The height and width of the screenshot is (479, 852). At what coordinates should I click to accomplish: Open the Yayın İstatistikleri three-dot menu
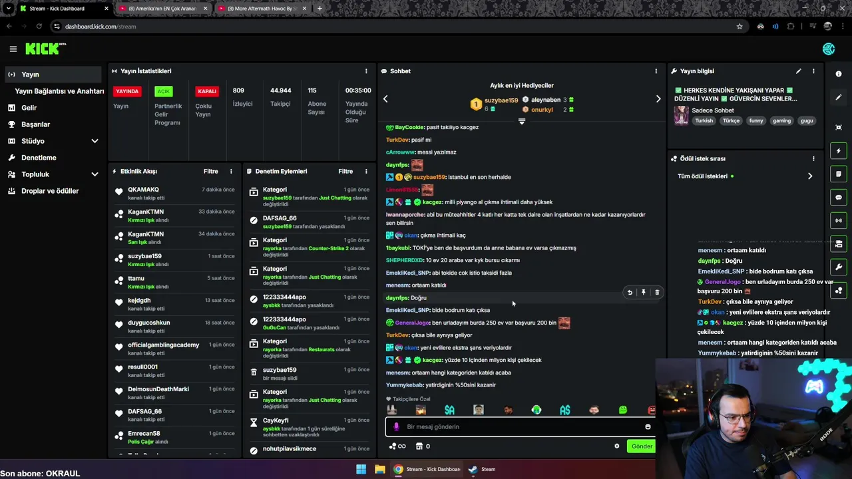pos(365,71)
